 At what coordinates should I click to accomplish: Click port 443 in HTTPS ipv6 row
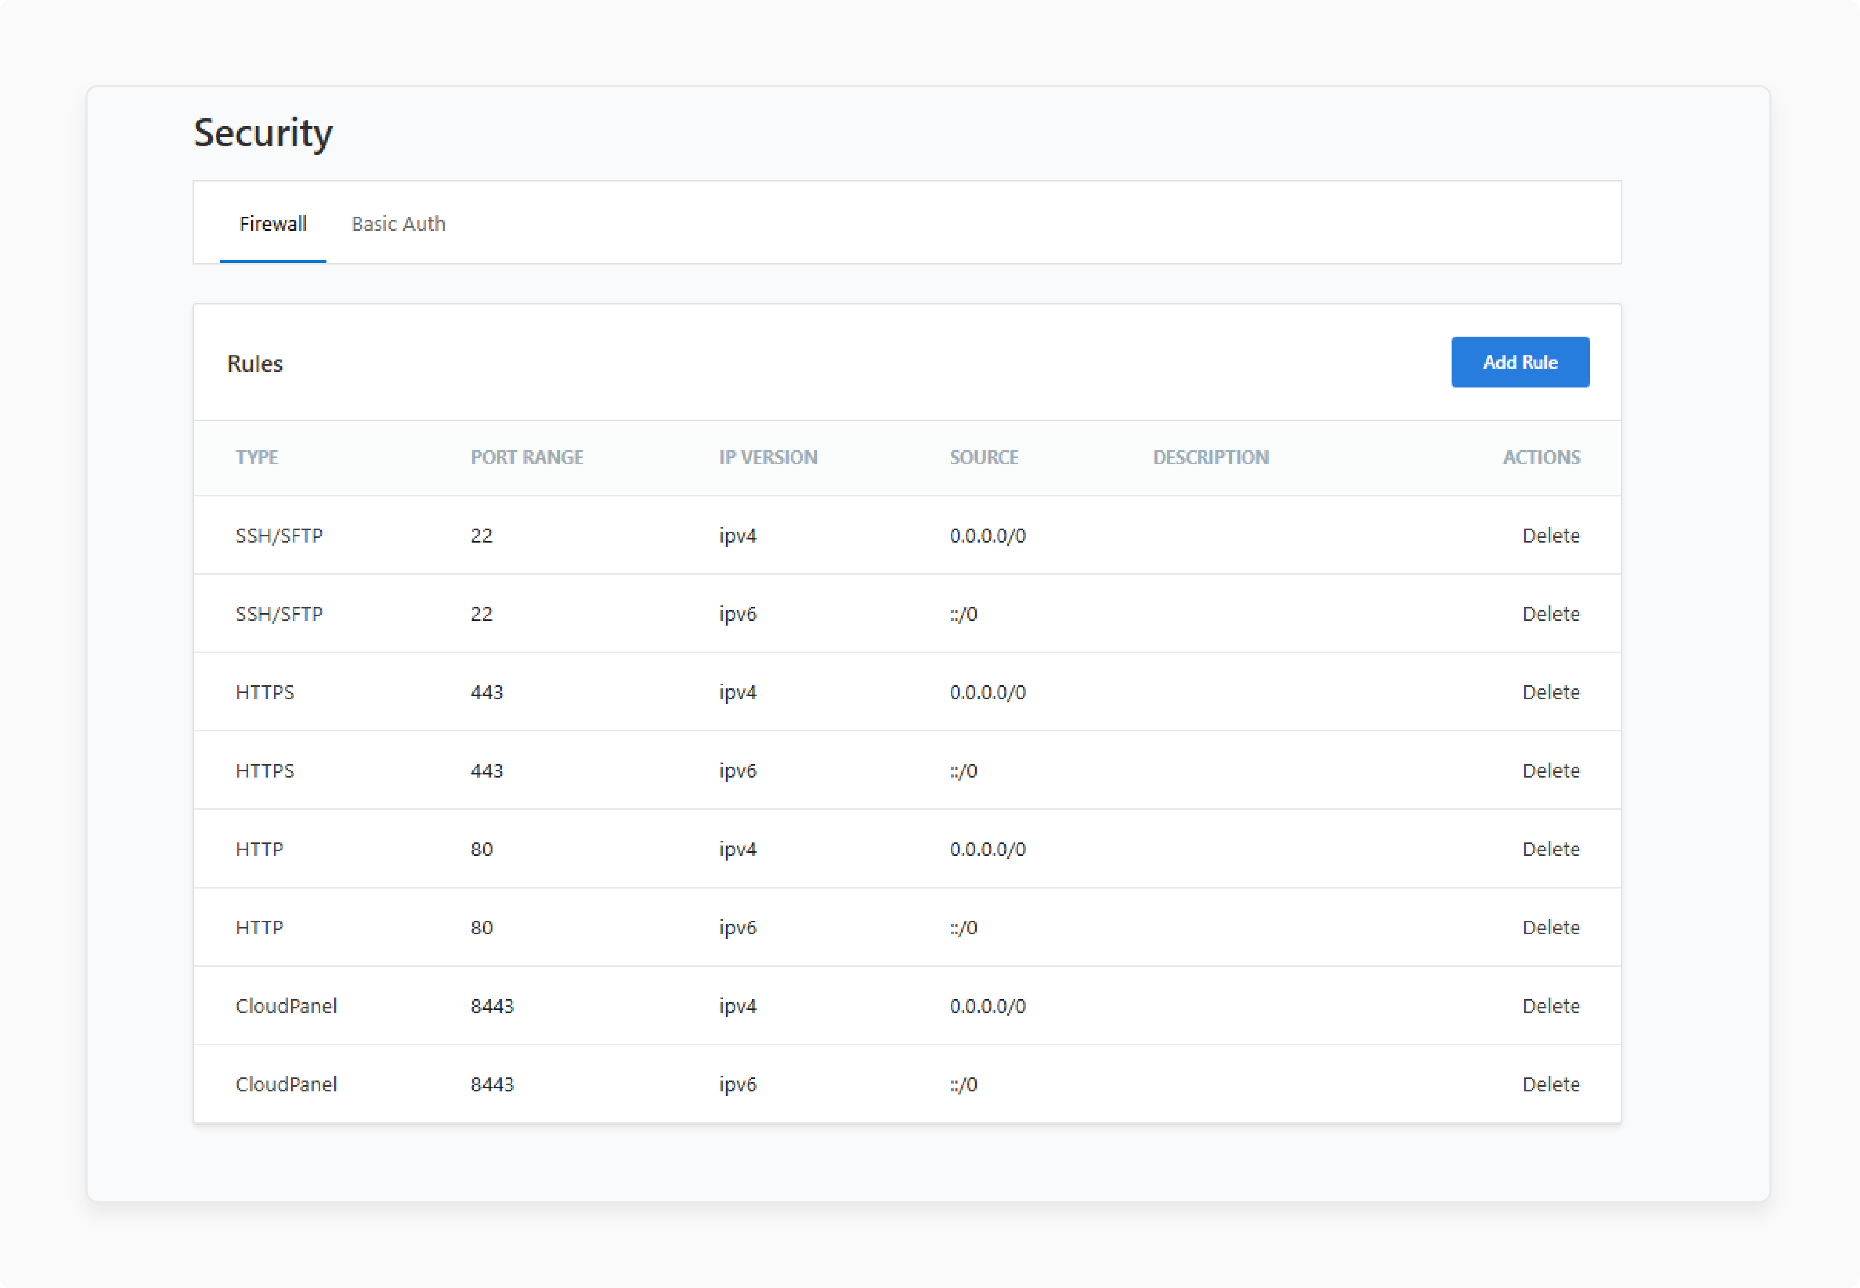pyautogui.click(x=487, y=770)
